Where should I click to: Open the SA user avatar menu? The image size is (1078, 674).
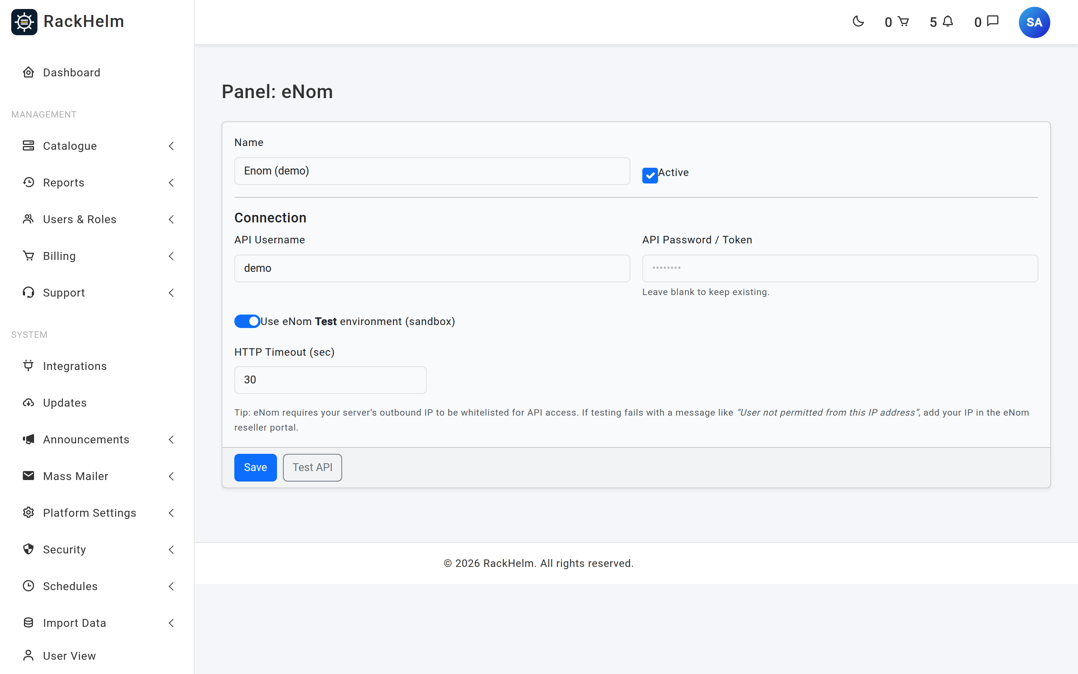tap(1034, 22)
